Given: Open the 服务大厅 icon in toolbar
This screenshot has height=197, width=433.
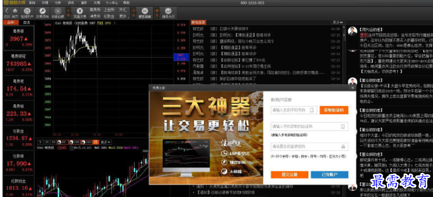Looking at the screenshot, I should click(168, 13).
